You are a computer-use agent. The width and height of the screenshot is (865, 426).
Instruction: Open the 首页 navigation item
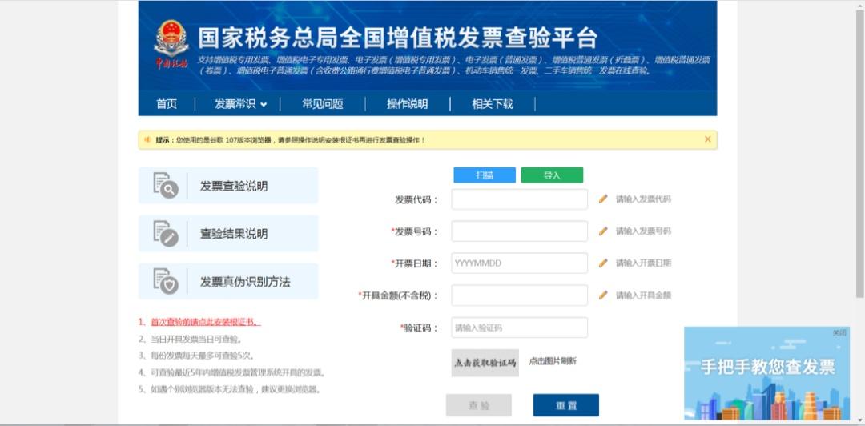coord(167,104)
